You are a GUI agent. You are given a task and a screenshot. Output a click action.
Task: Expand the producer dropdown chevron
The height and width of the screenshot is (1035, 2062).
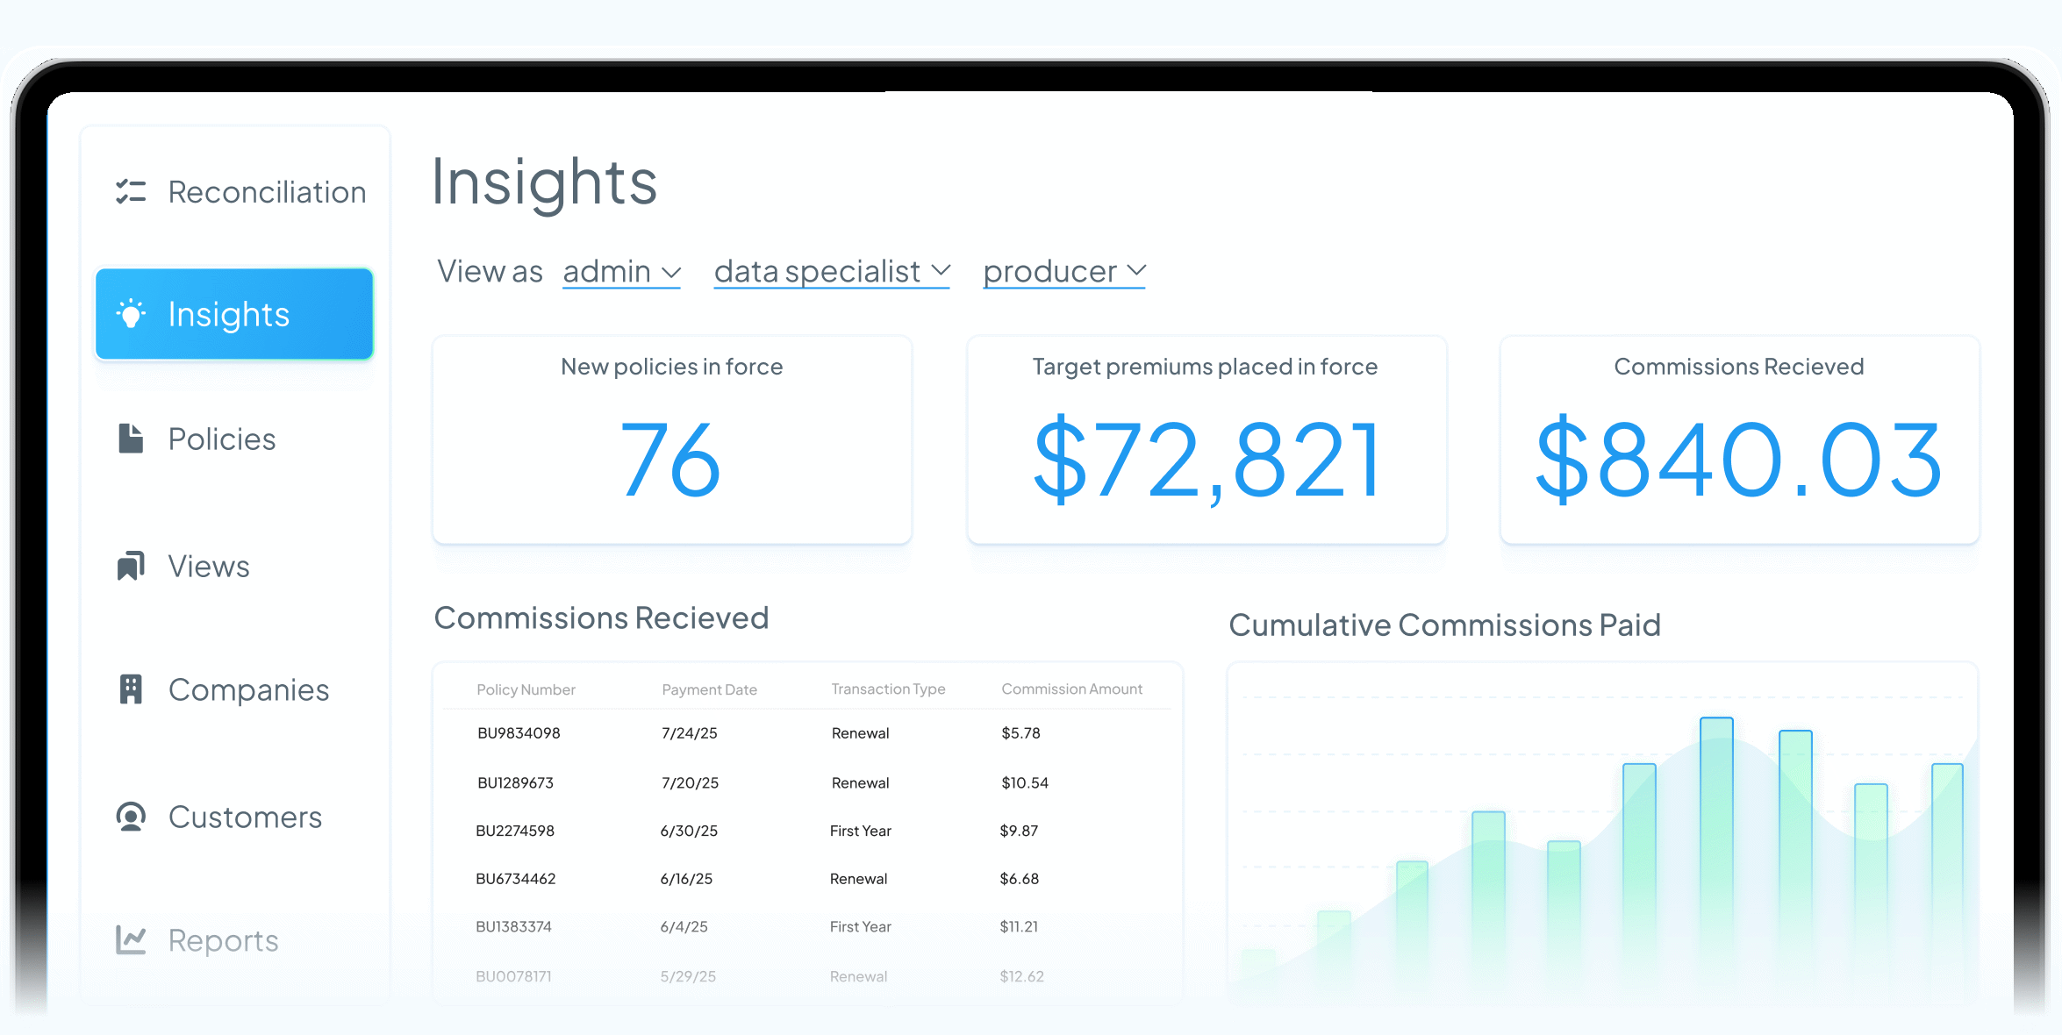1136,271
